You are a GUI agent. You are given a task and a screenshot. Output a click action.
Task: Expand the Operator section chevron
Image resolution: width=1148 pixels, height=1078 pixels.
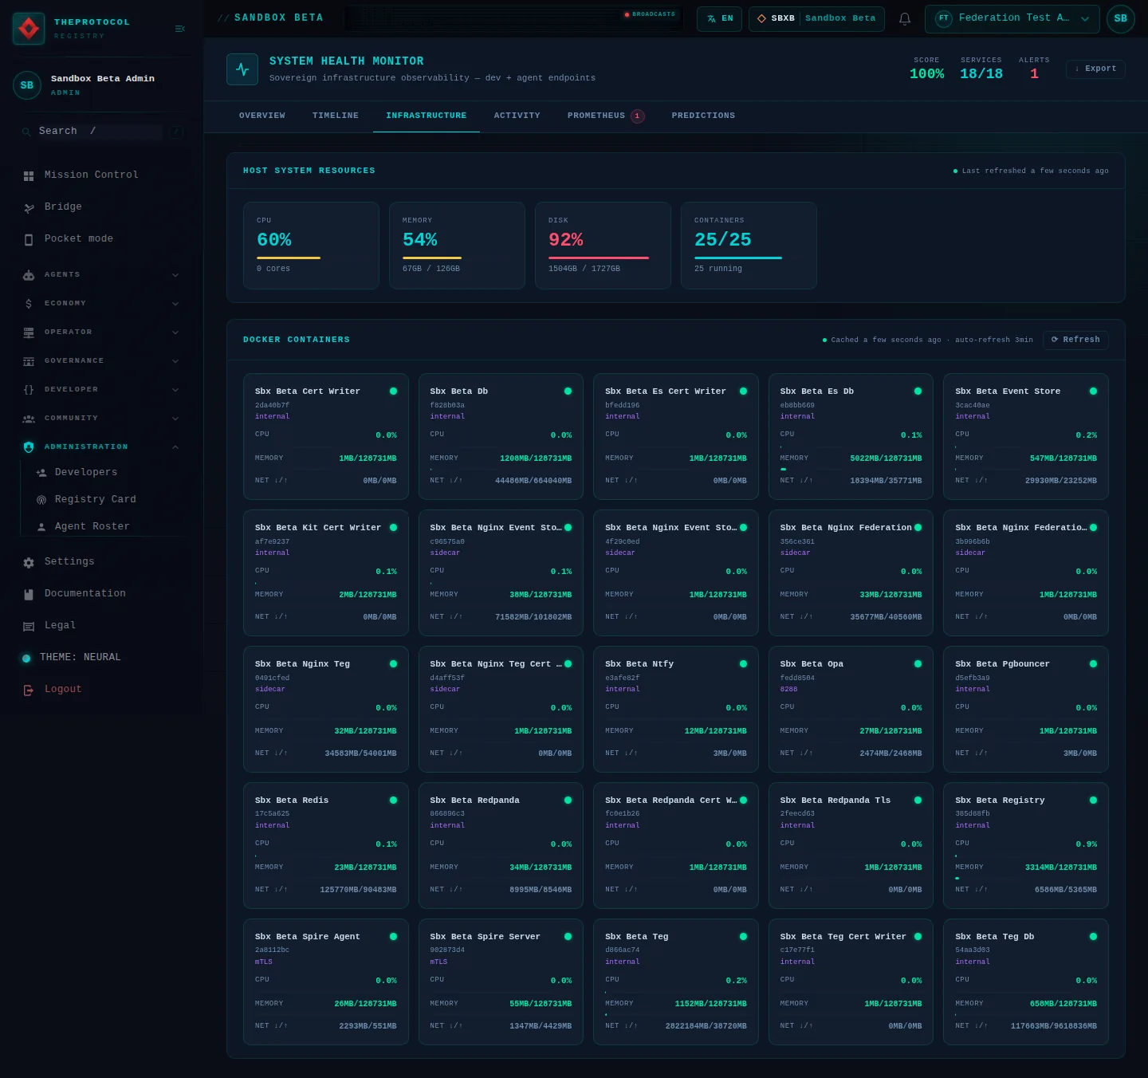(175, 332)
